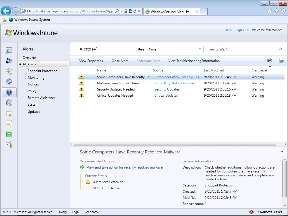The image size is (288, 216).
Task: Click warning icon of Malware Seen row
Action: 82,83
